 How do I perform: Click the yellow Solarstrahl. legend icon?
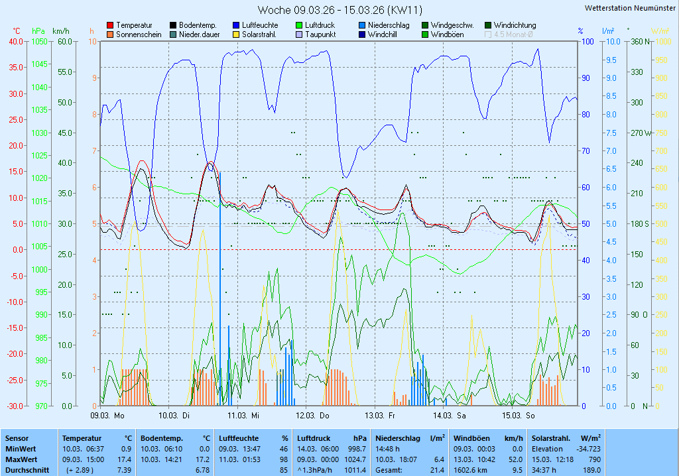coord(236,34)
